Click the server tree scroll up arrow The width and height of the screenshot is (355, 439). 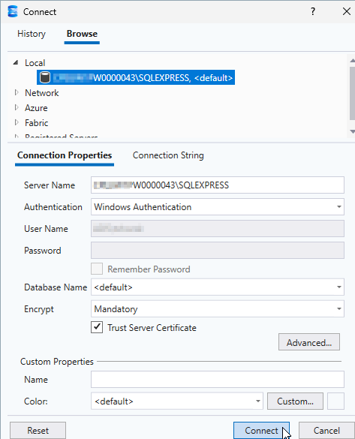[x=352, y=61]
